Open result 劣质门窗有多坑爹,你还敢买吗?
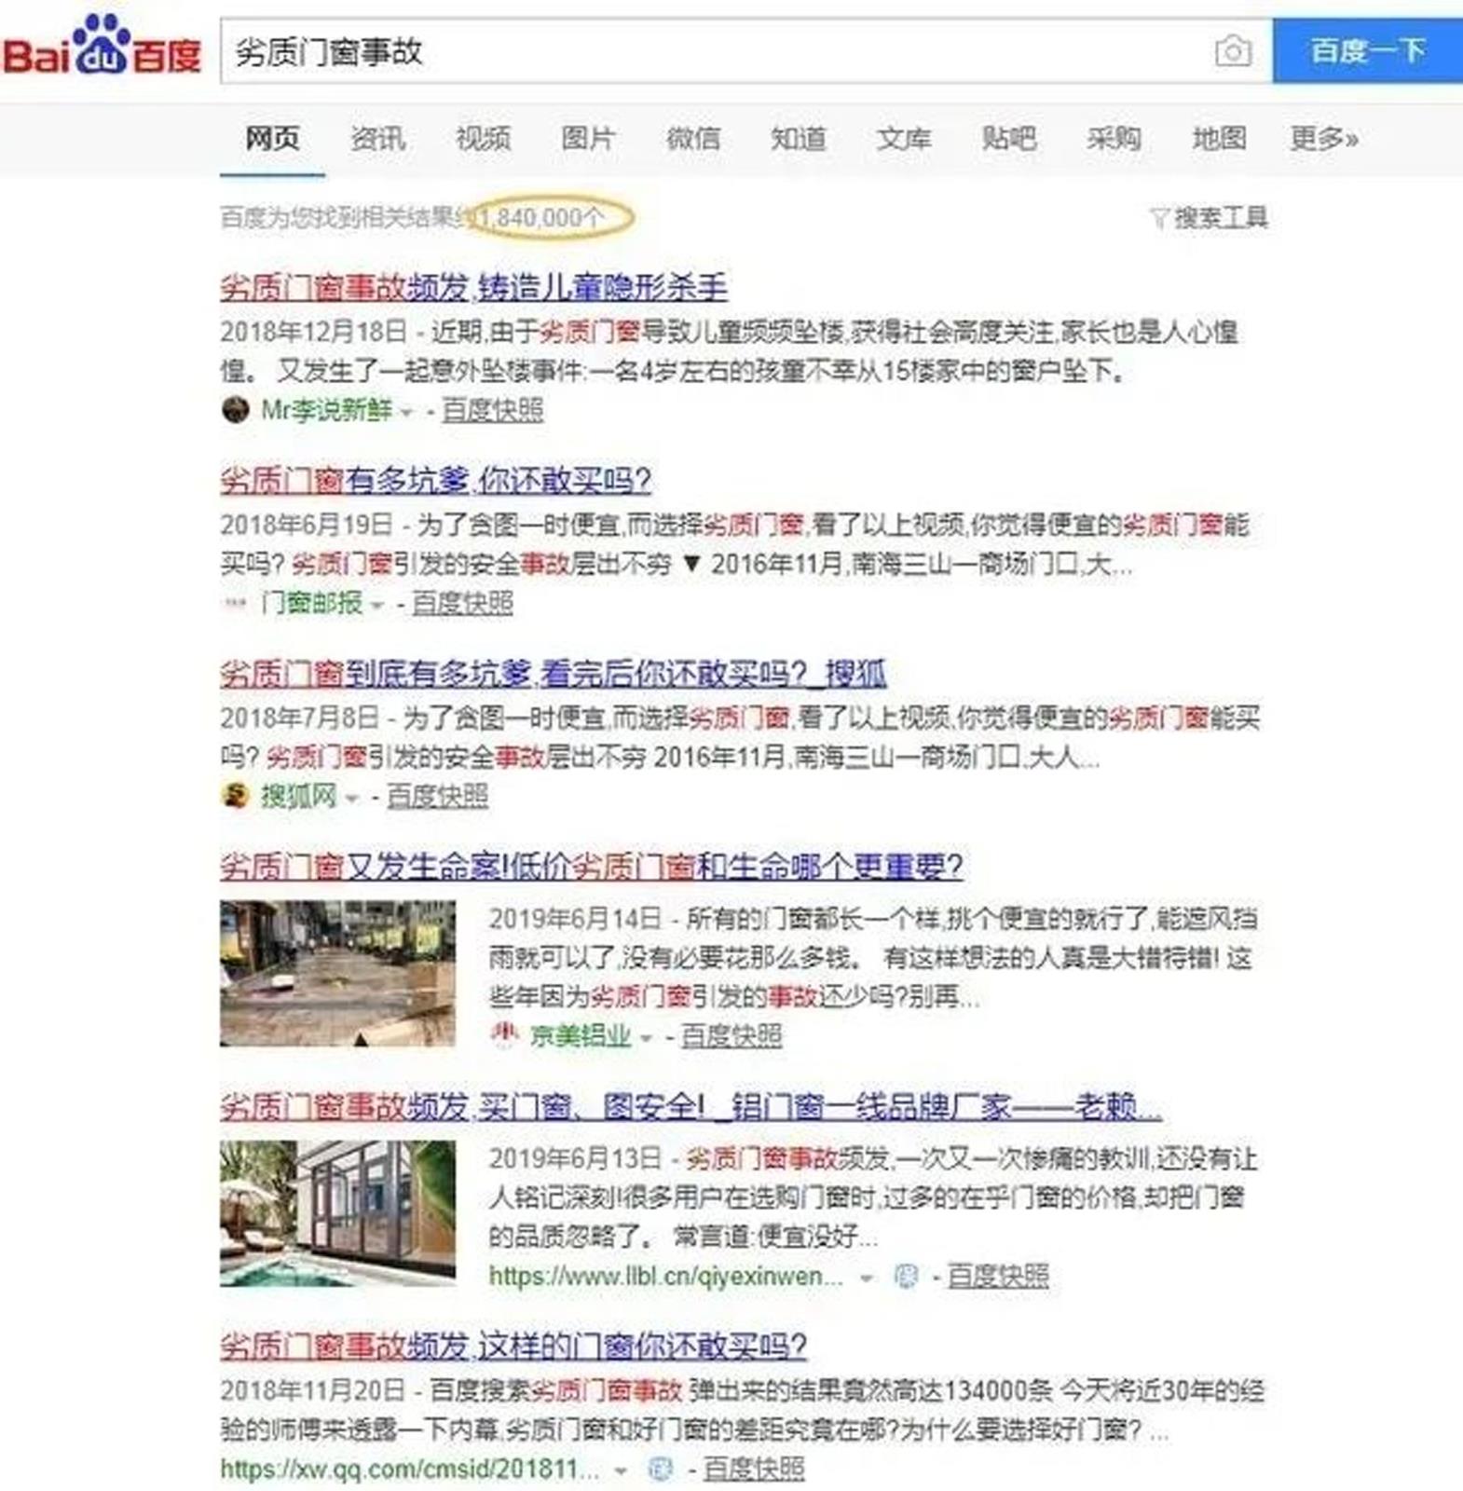 click(435, 481)
